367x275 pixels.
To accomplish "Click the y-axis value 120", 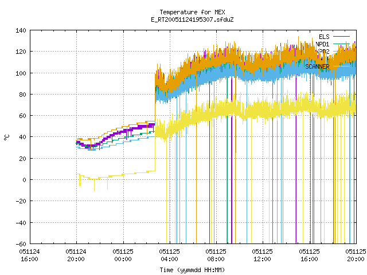I will [x=21, y=52].
